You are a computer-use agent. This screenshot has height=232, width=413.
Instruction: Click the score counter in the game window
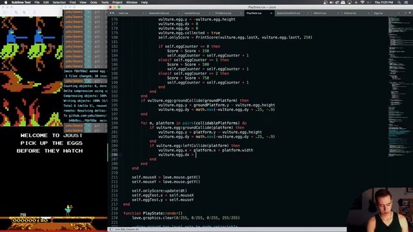(30, 220)
